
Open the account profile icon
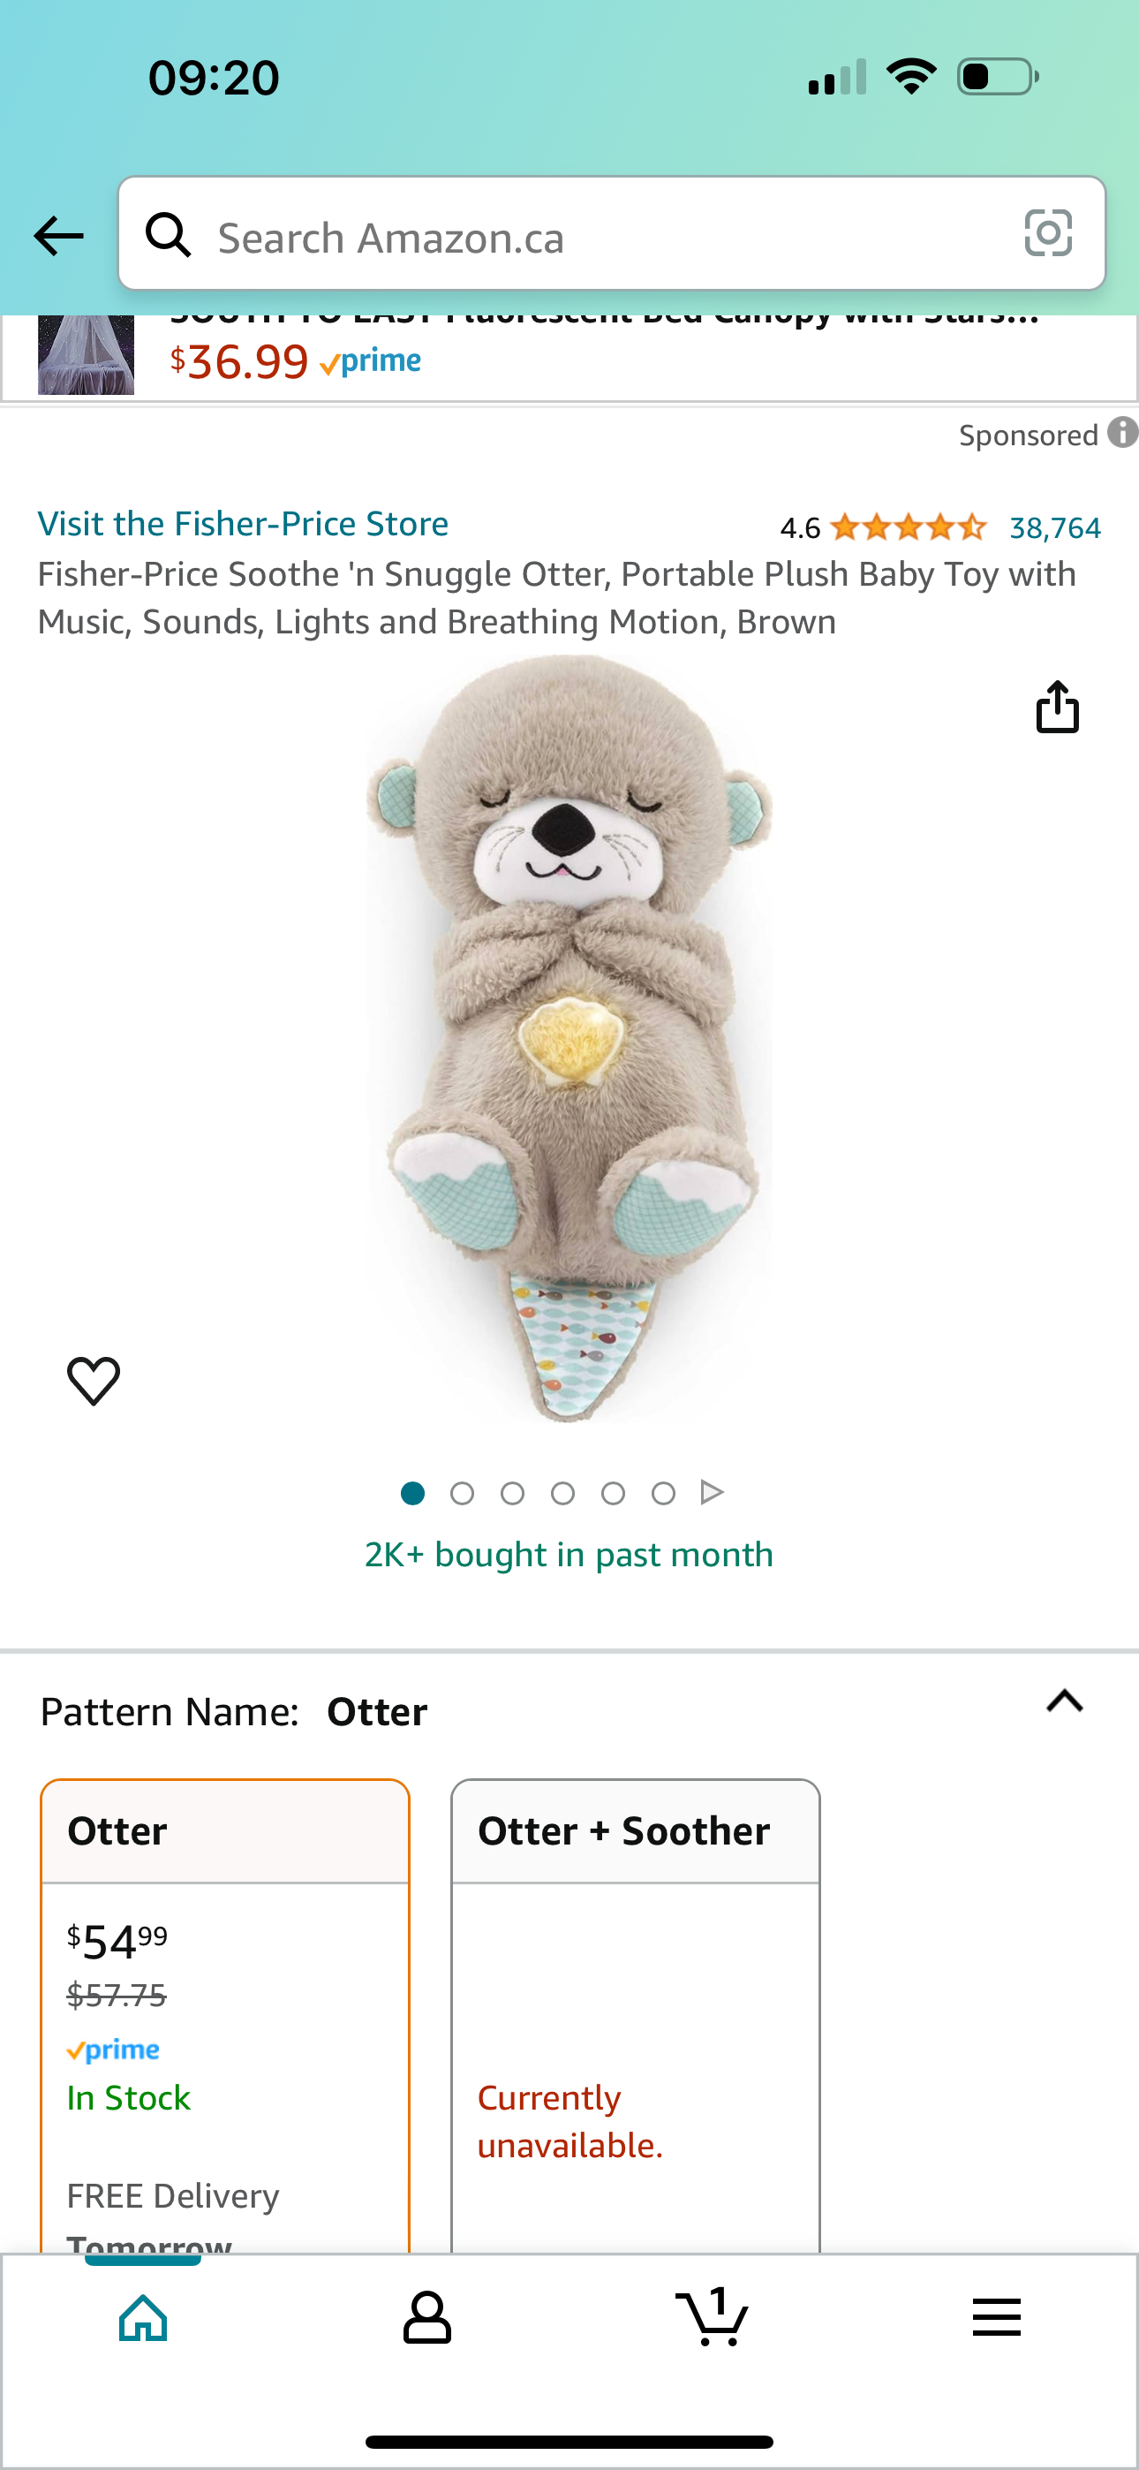click(x=426, y=2317)
